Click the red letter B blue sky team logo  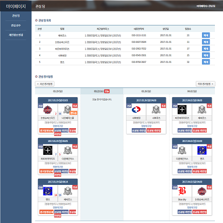point(182,191)
